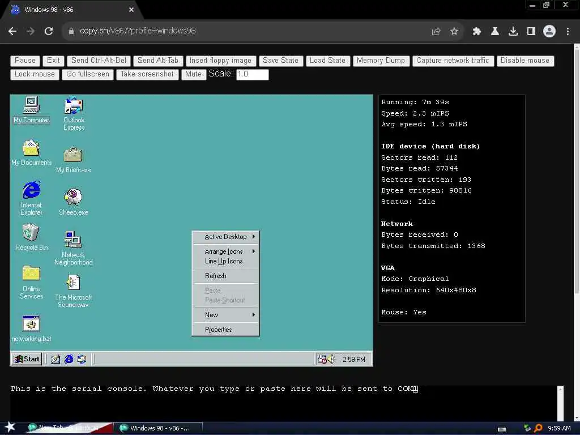Click the Scale input field

(252, 74)
